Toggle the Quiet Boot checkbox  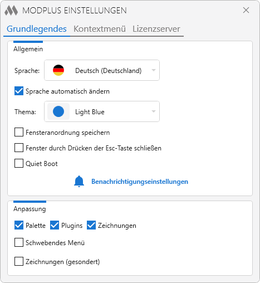click(19, 163)
